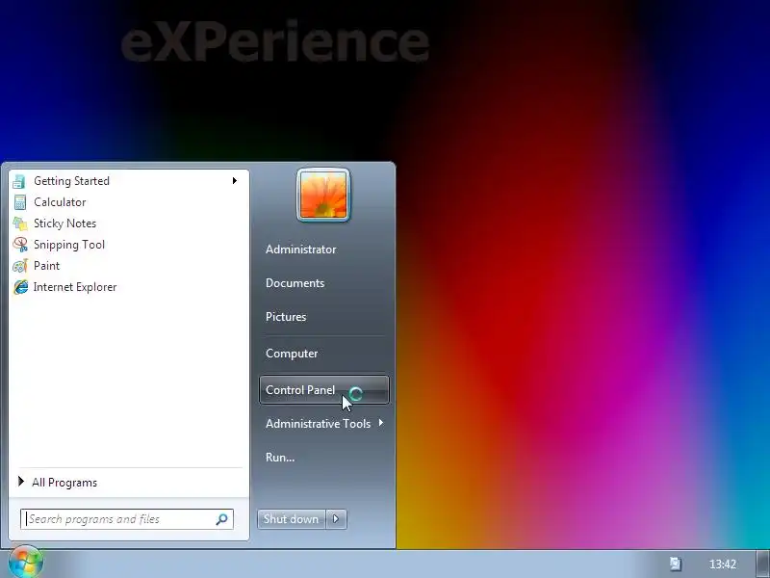Click the Calculator text label
770x578 pixels.
pos(60,202)
